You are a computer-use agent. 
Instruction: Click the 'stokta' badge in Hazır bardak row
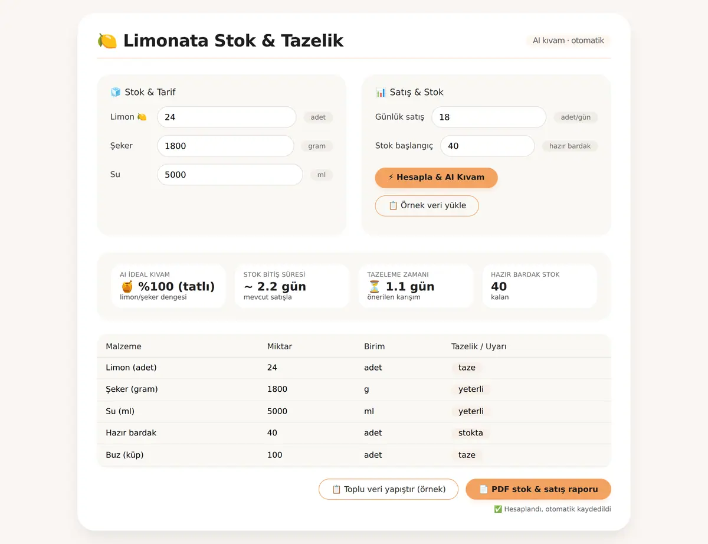[471, 433]
